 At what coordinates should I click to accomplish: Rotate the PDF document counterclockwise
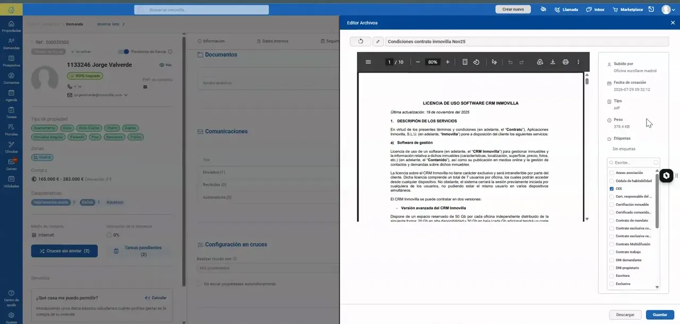[476, 62]
